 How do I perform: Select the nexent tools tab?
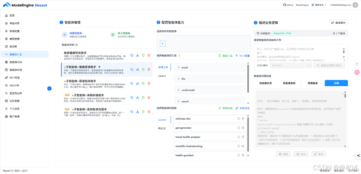click(x=162, y=76)
